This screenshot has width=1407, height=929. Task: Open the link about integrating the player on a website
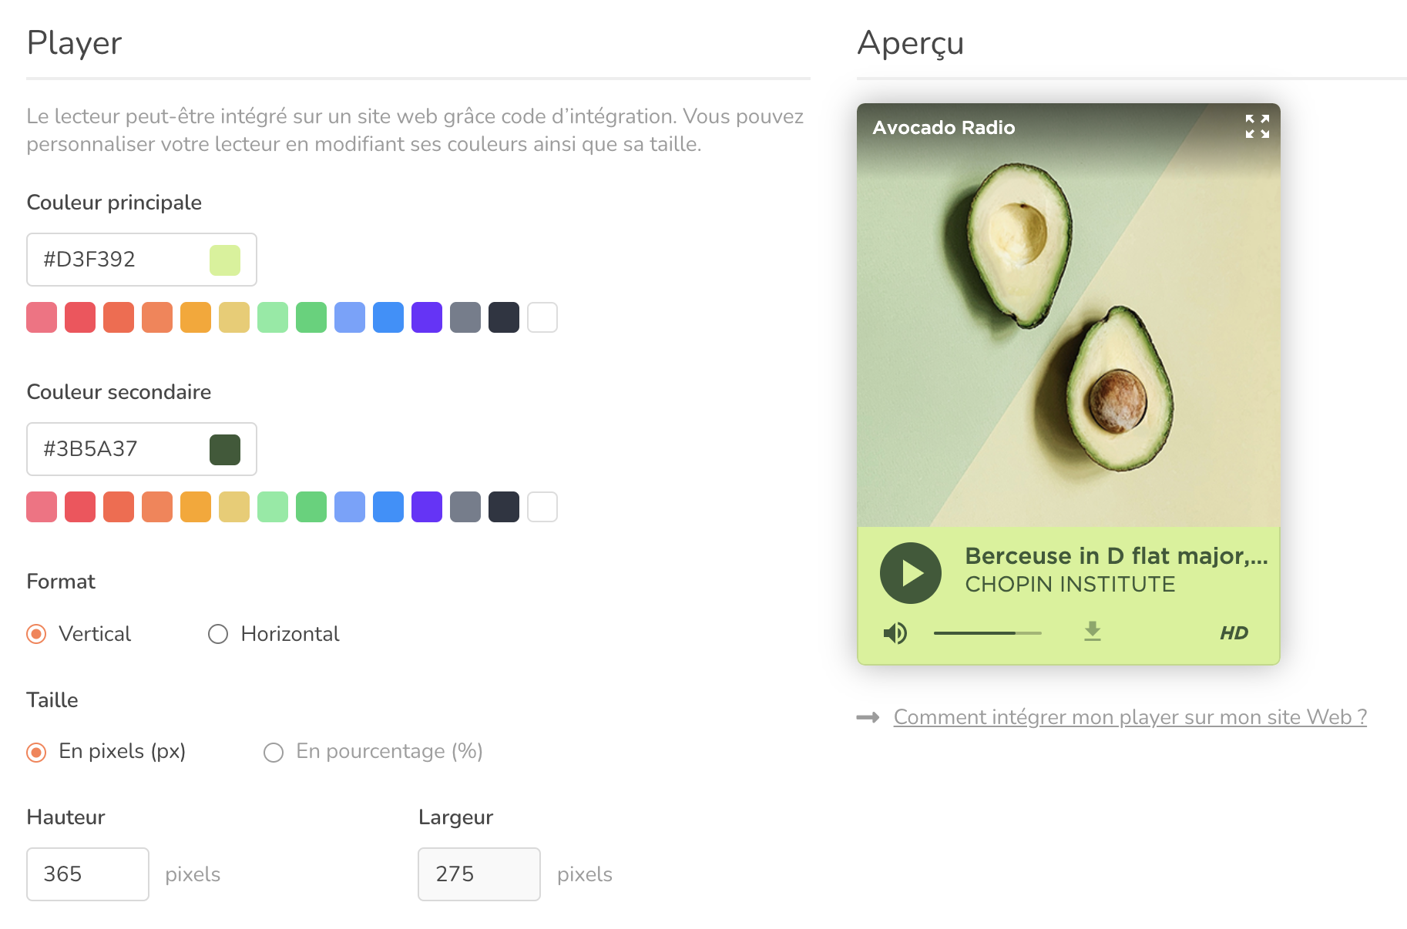tap(1130, 717)
